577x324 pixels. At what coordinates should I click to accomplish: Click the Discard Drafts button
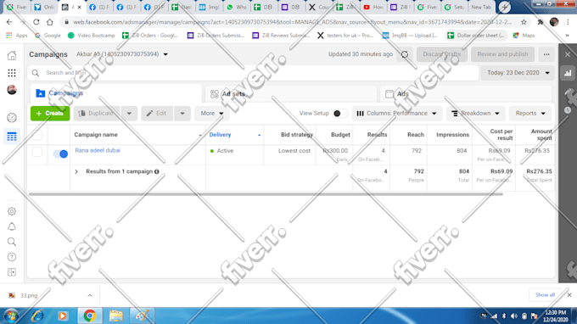point(441,54)
